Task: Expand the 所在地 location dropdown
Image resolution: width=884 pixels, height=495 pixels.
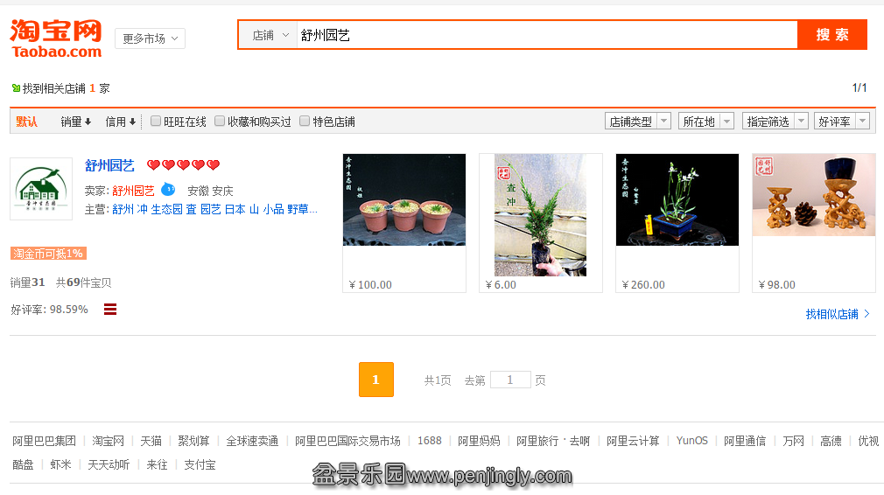Action: pos(705,121)
